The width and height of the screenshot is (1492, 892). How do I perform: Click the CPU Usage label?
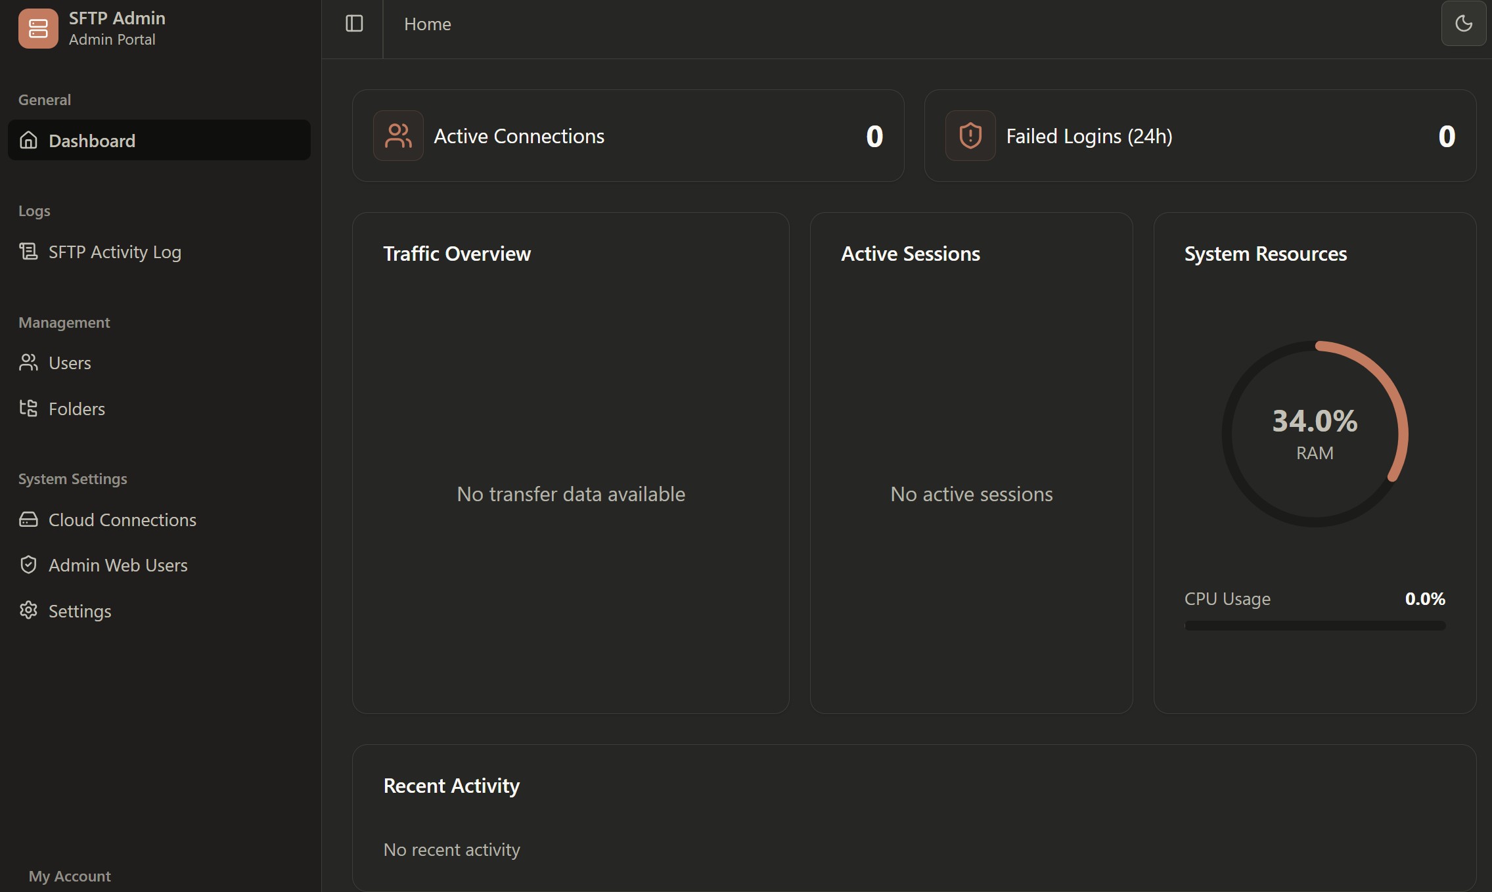[x=1227, y=599]
